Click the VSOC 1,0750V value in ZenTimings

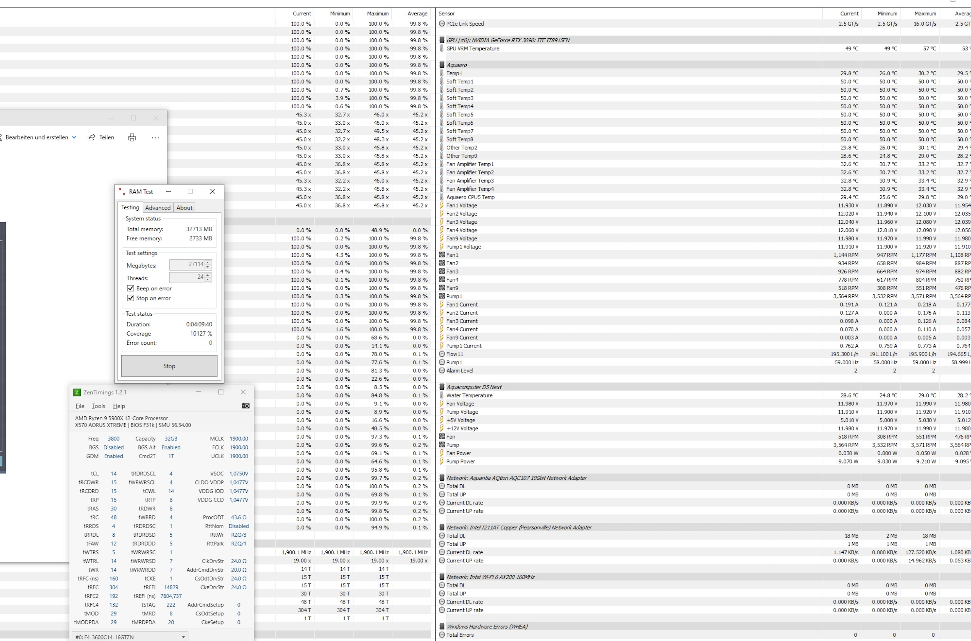[x=239, y=474]
